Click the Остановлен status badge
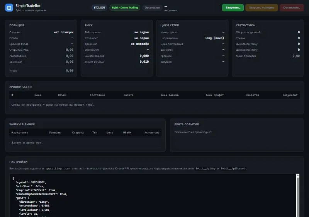This screenshot has width=309, height=217. pyautogui.click(x=152, y=8)
